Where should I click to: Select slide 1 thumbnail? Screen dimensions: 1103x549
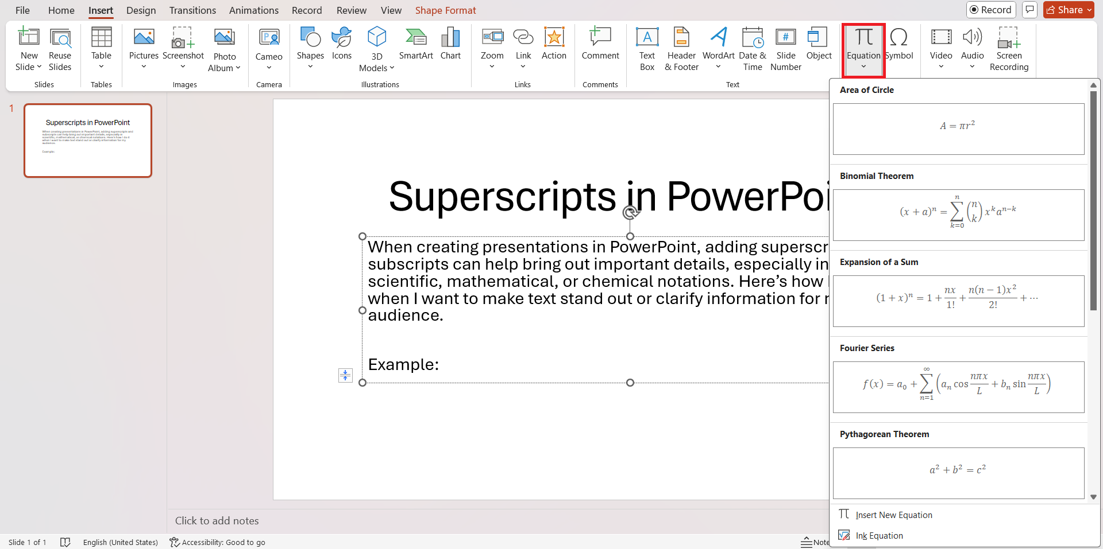click(88, 141)
